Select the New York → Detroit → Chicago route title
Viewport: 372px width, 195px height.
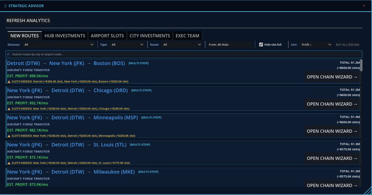(x=67, y=91)
